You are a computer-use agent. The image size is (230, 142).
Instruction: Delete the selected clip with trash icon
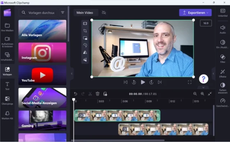97,94
